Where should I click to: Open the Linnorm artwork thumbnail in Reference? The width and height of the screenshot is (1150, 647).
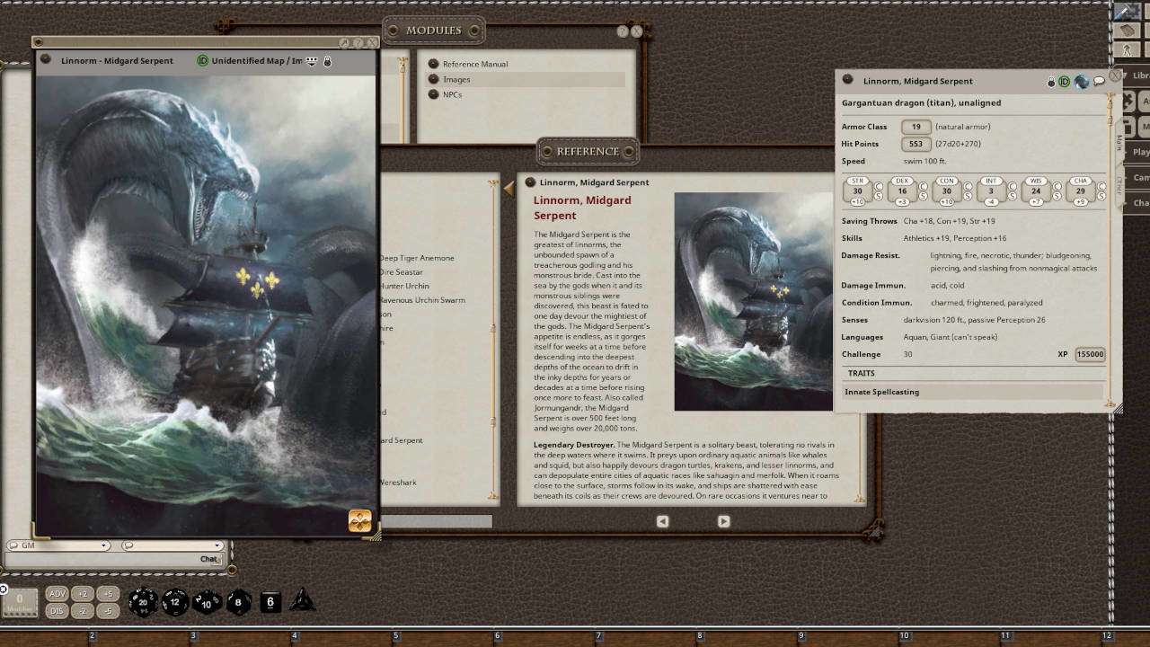click(753, 301)
